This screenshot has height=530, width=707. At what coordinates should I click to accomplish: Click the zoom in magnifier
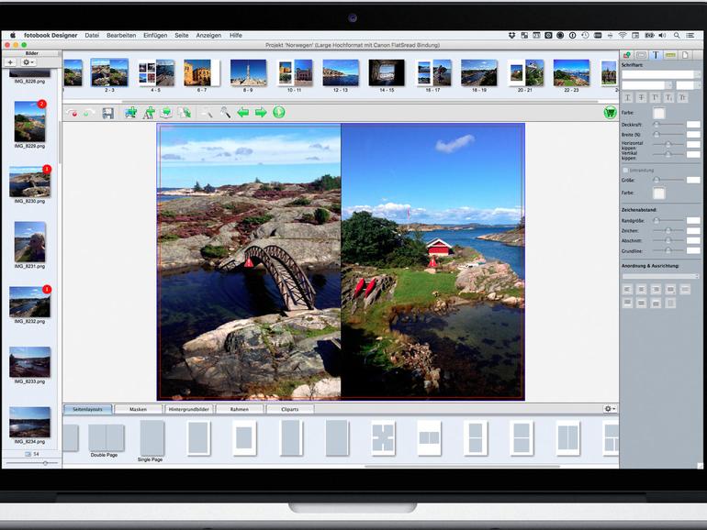click(225, 113)
